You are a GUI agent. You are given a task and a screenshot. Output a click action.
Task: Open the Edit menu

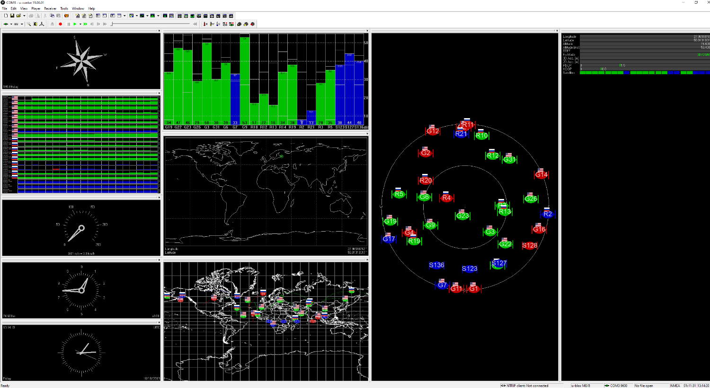pyautogui.click(x=14, y=9)
